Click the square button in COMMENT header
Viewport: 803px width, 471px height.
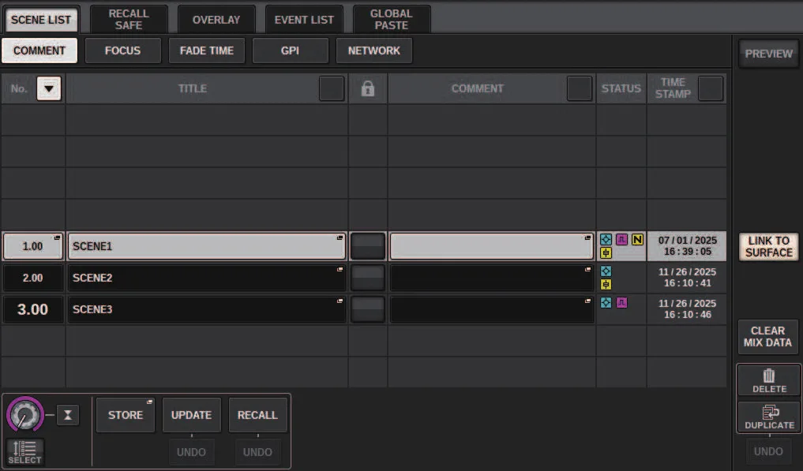[x=580, y=88]
